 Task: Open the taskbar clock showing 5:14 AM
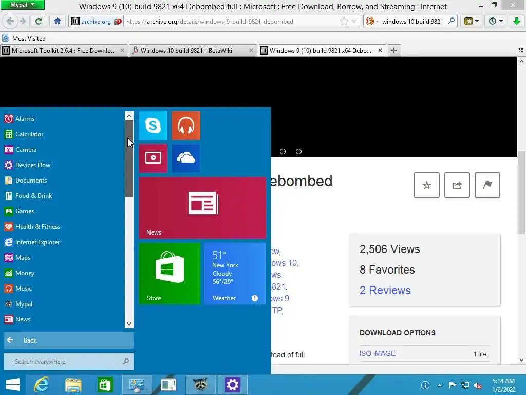503,385
